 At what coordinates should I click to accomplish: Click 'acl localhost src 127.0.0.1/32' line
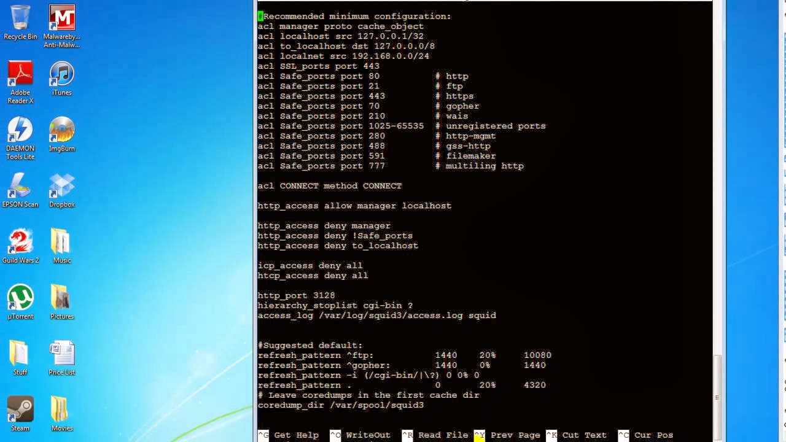click(341, 36)
